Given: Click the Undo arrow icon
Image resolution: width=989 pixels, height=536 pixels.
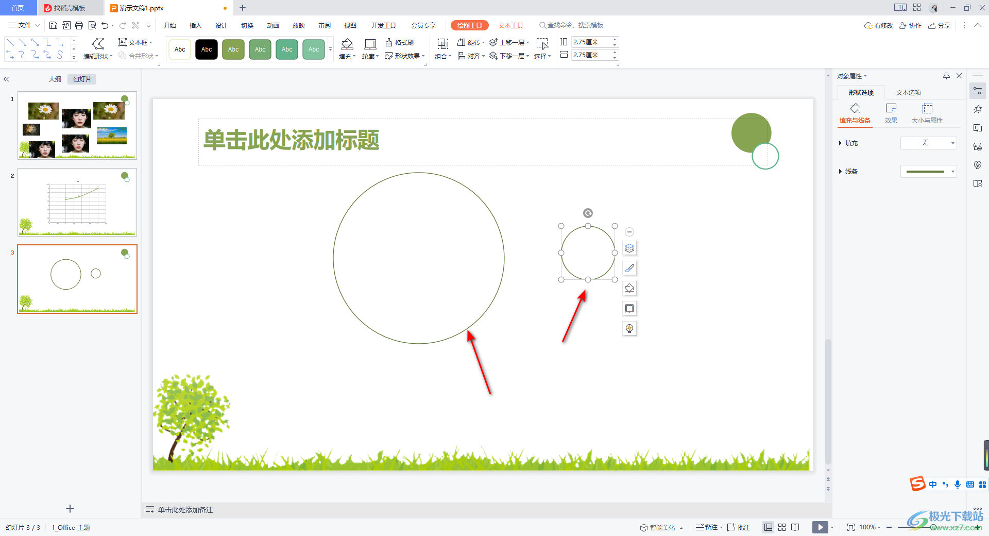Looking at the screenshot, I should tap(105, 25).
